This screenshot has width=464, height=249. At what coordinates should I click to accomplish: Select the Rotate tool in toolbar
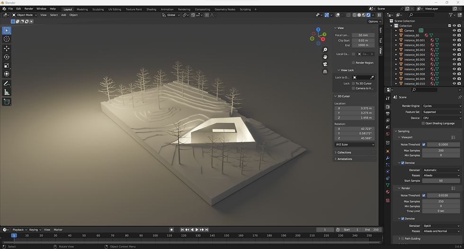click(x=7, y=57)
